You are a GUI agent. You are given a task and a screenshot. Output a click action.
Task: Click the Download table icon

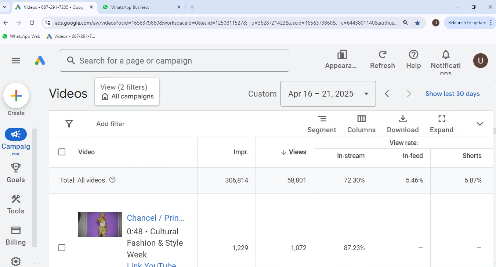coord(402,124)
